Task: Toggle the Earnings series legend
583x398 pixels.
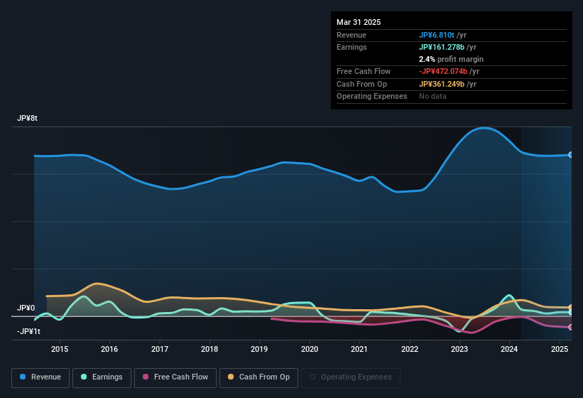Action: [102, 377]
